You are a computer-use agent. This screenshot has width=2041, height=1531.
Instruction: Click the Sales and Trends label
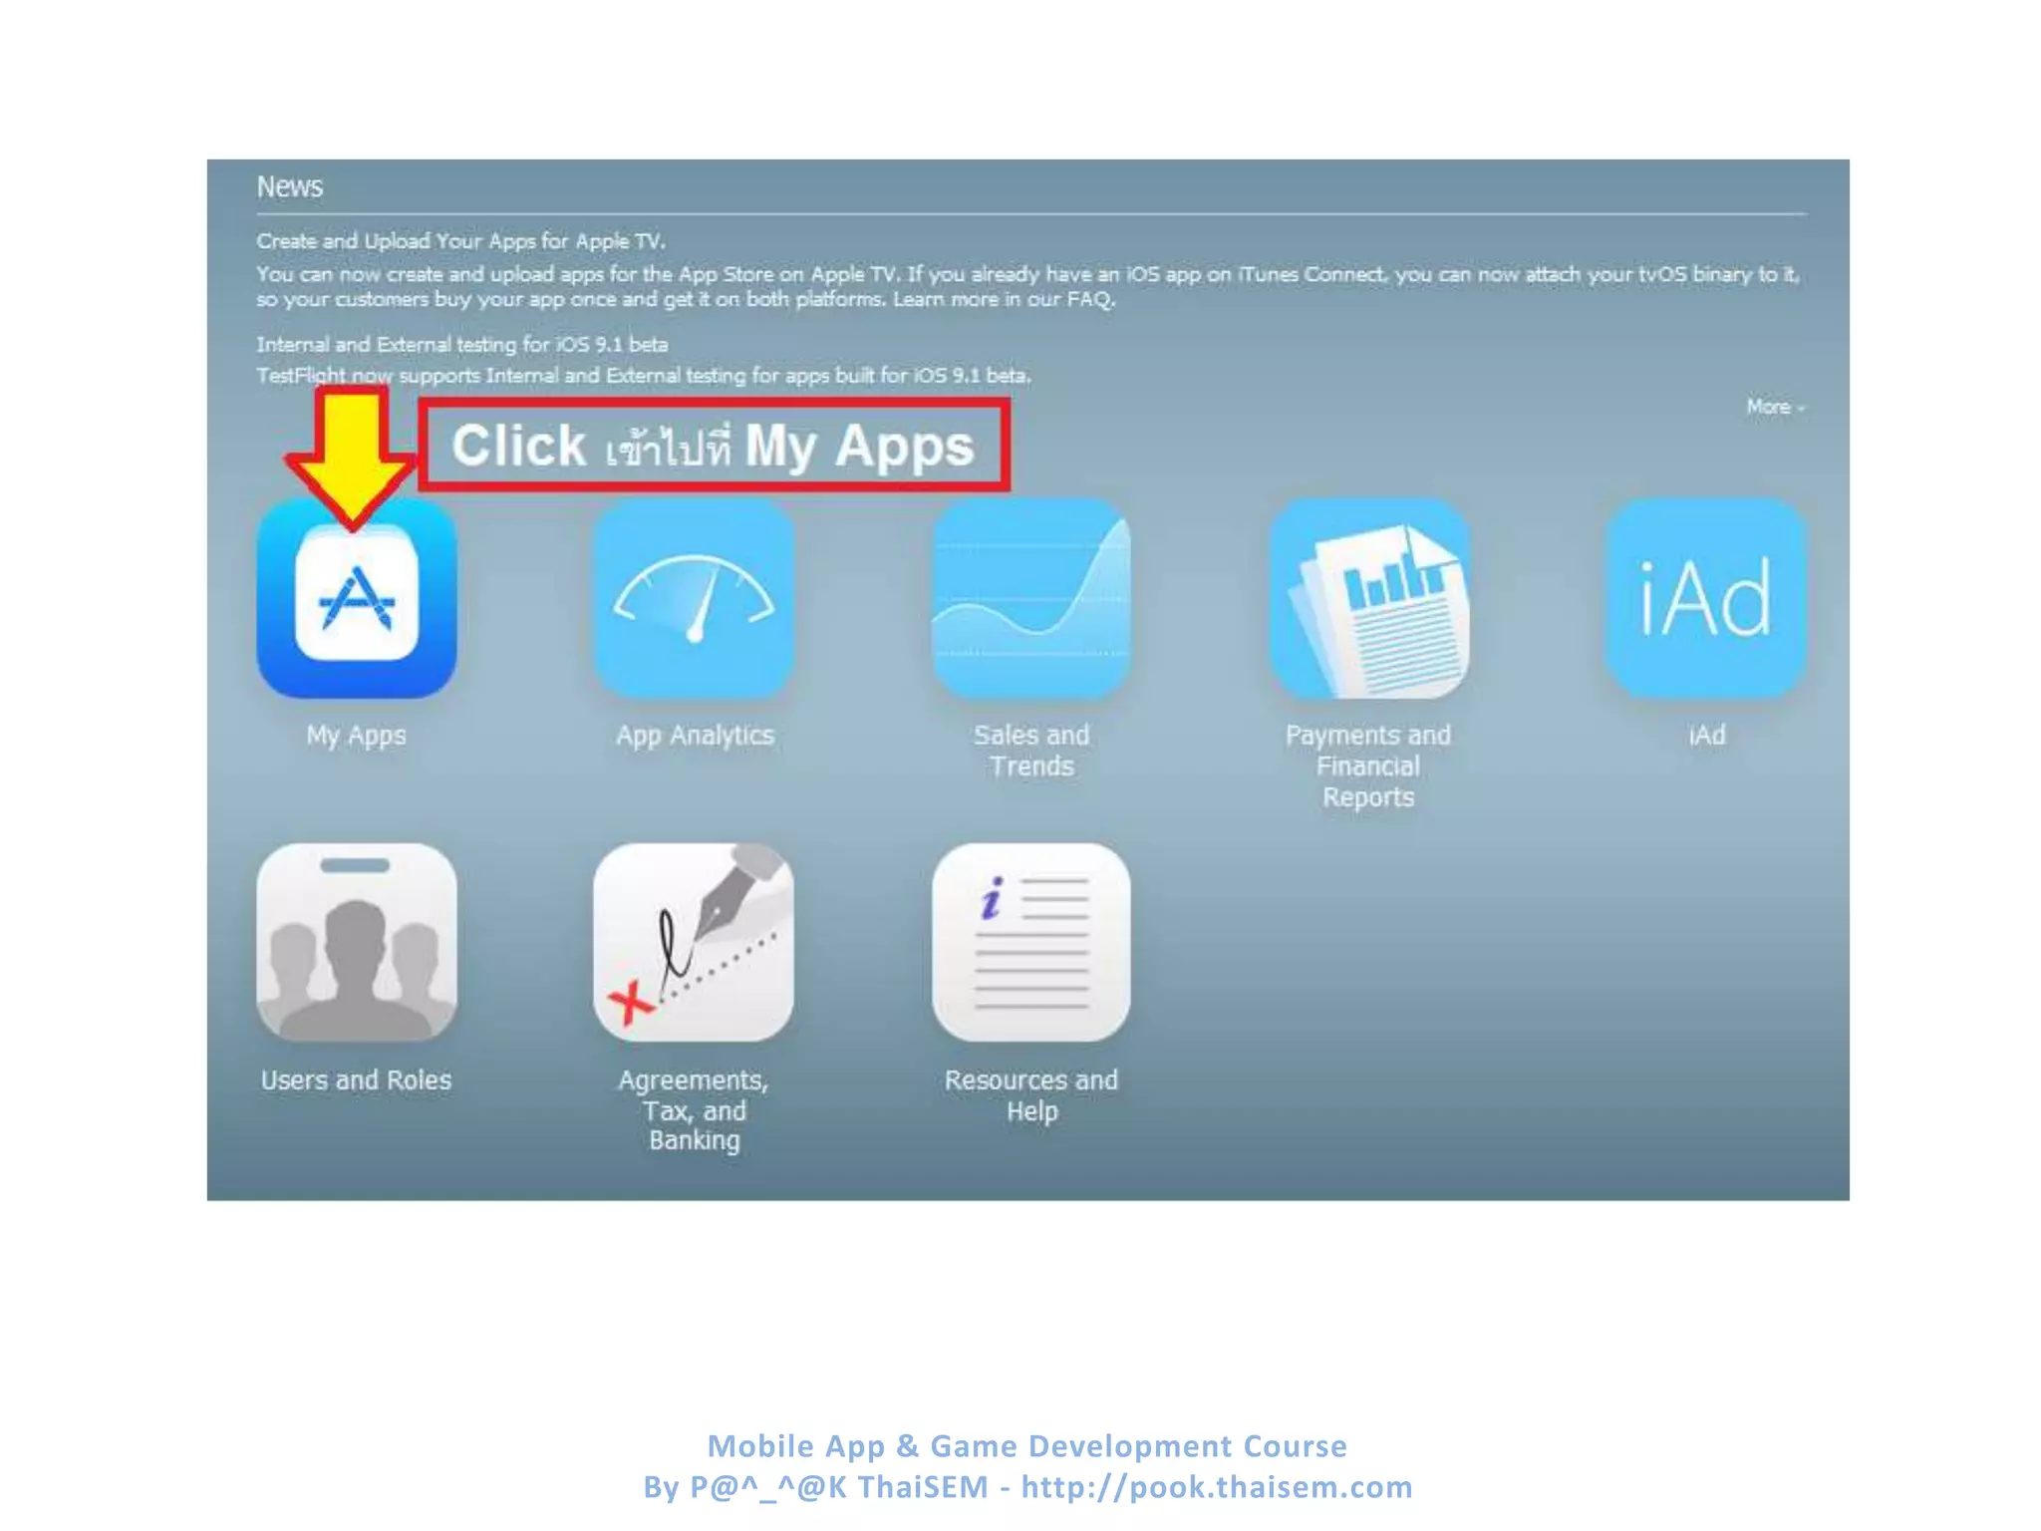click(1031, 751)
